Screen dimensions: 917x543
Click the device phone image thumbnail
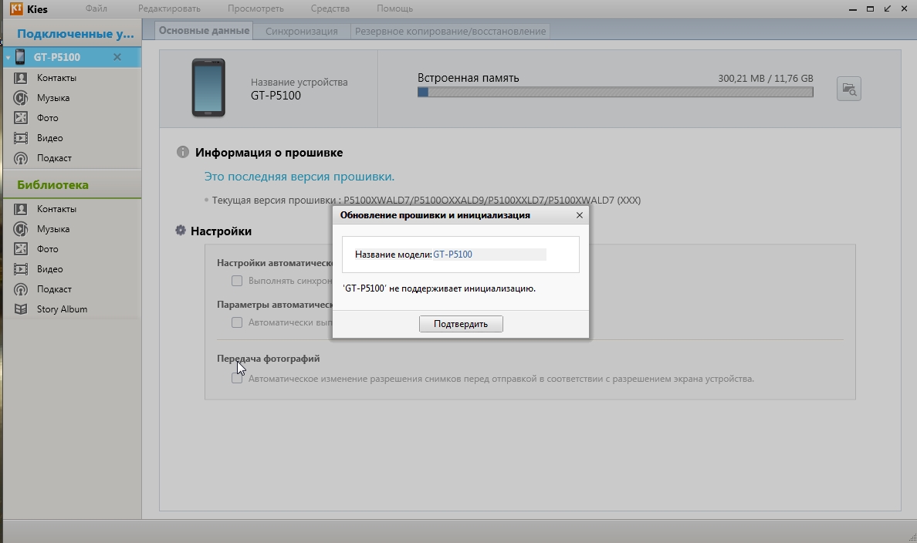click(208, 88)
